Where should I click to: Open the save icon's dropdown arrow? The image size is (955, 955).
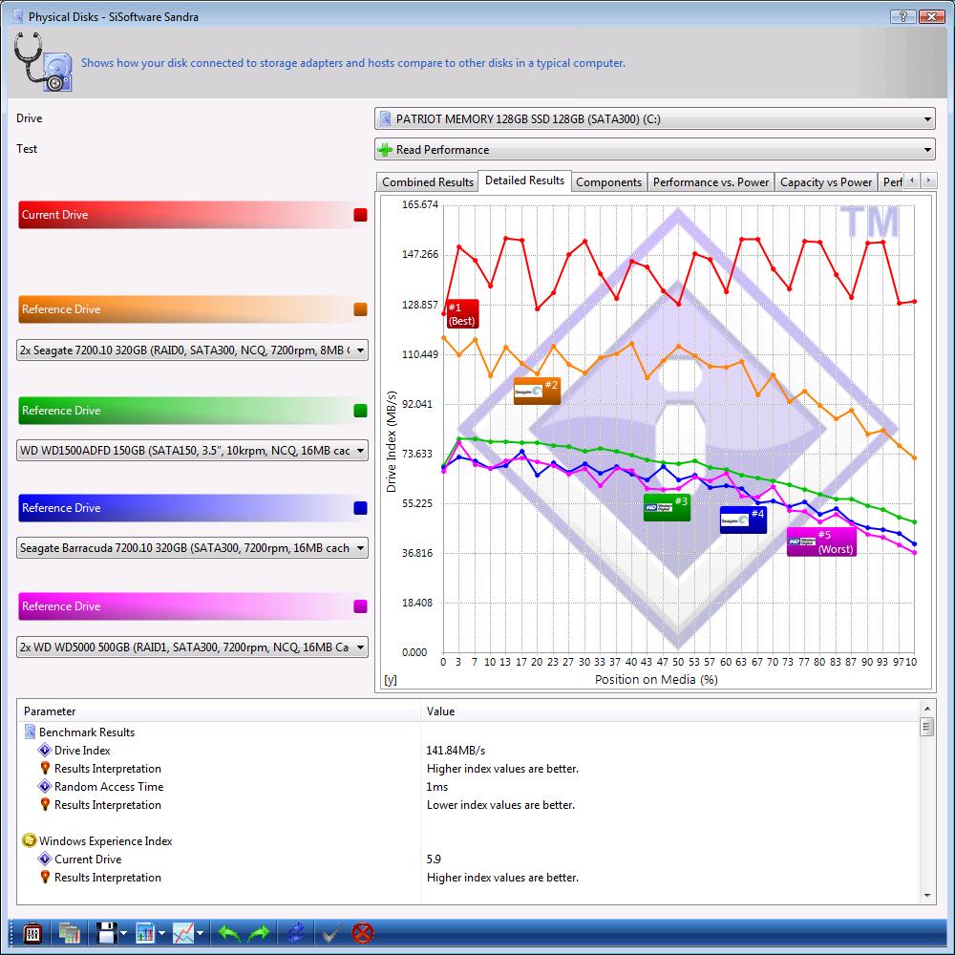tap(123, 933)
